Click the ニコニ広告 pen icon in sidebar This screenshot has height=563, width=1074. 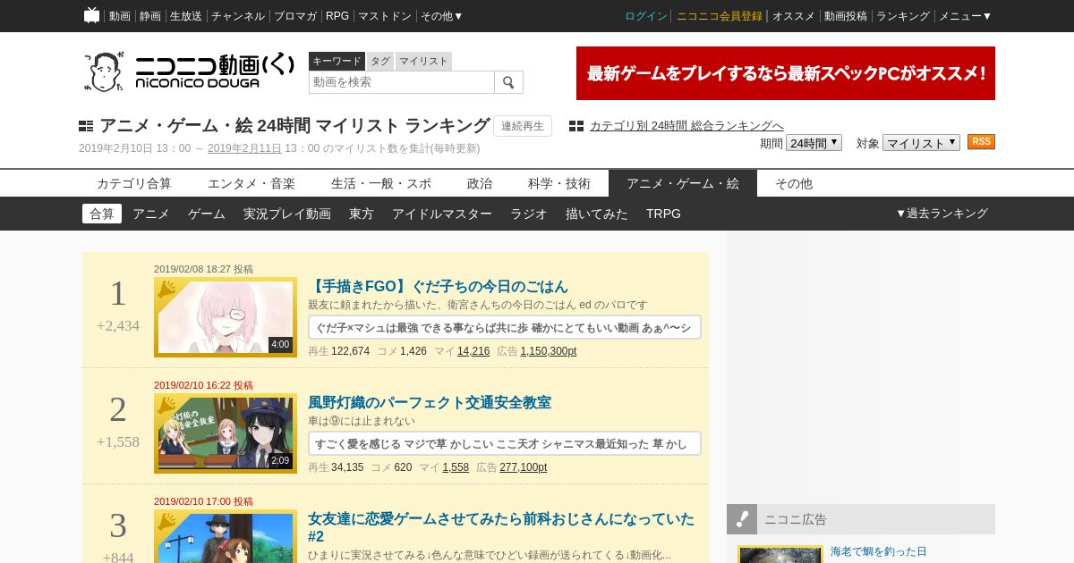[742, 519]
